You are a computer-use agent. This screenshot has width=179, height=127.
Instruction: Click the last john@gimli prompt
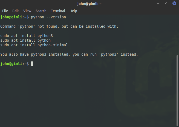click(11, 64)
